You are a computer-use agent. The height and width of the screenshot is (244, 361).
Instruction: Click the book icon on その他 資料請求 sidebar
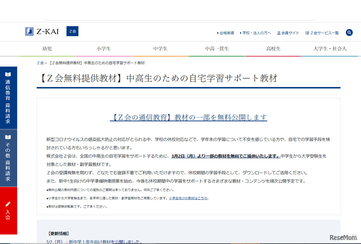[x=8, y=137]
